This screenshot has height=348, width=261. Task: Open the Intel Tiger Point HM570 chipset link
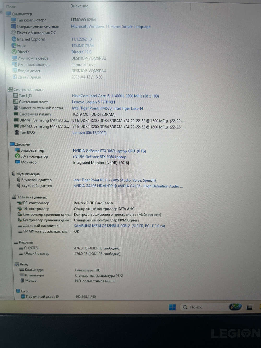pyautogui.click(x=108, y=108)
